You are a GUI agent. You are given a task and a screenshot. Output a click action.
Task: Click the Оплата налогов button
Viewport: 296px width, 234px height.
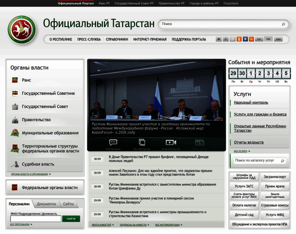[x=244, y=205]
